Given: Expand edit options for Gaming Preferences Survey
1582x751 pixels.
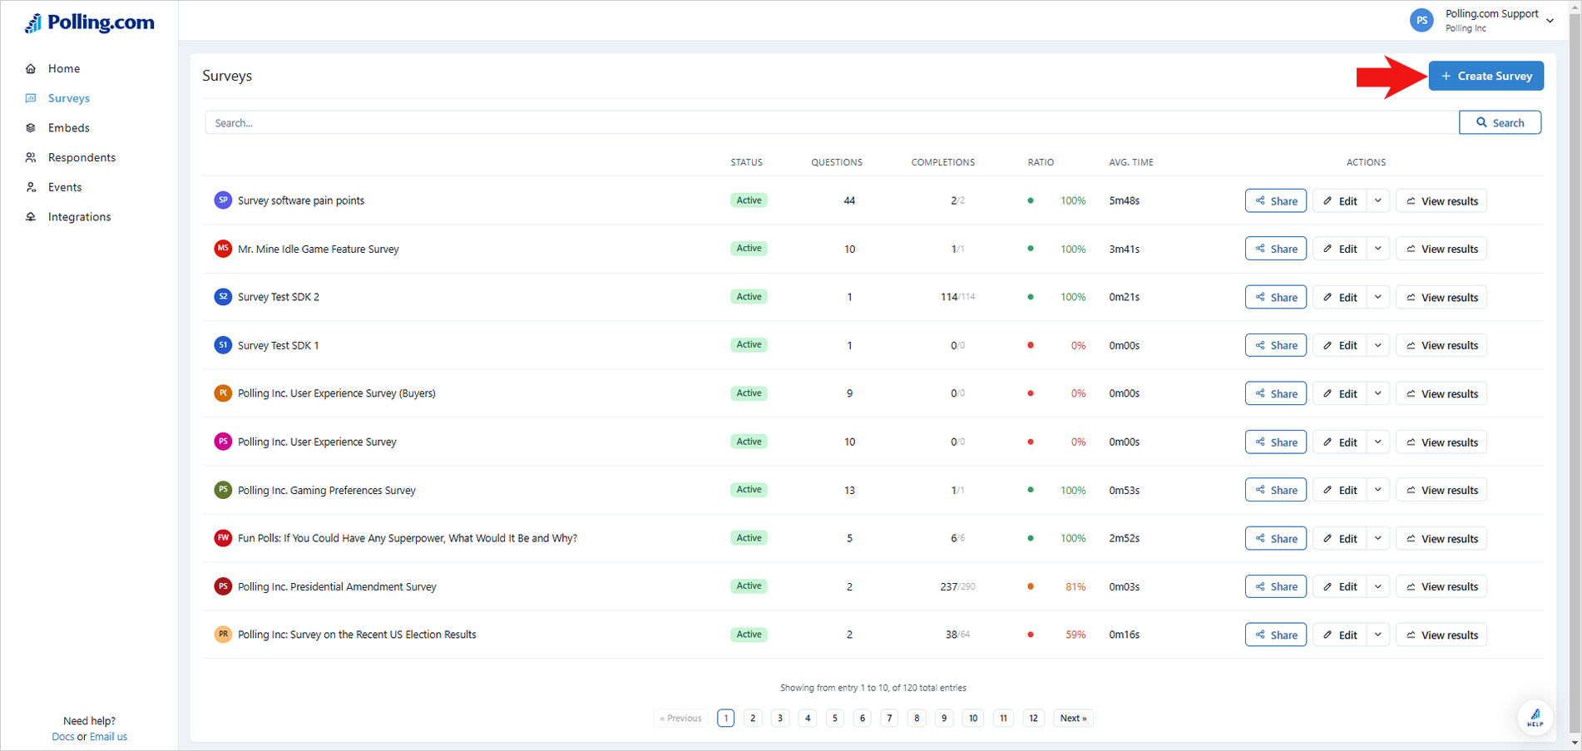Looking at the screenshot, I should [x=1377, y=490].
